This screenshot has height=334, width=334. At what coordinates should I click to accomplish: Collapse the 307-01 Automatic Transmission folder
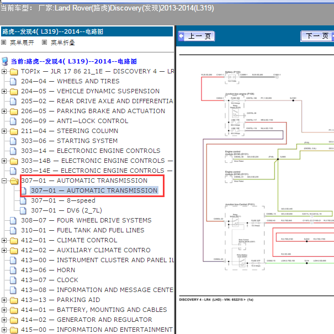click(x=4, y=181)
